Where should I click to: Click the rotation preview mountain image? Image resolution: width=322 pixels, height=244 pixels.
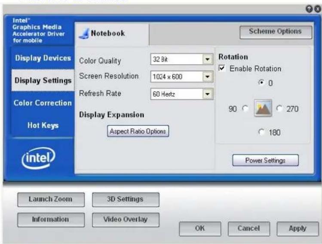pos(263,108)
